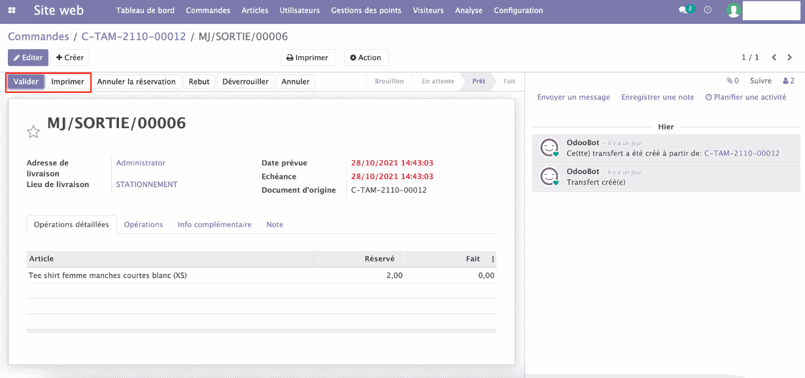This screenshot has width=805, height=378.
Task: Open the Info complémentaire tab
Action: pyautogui.click(x=214, y=224)
